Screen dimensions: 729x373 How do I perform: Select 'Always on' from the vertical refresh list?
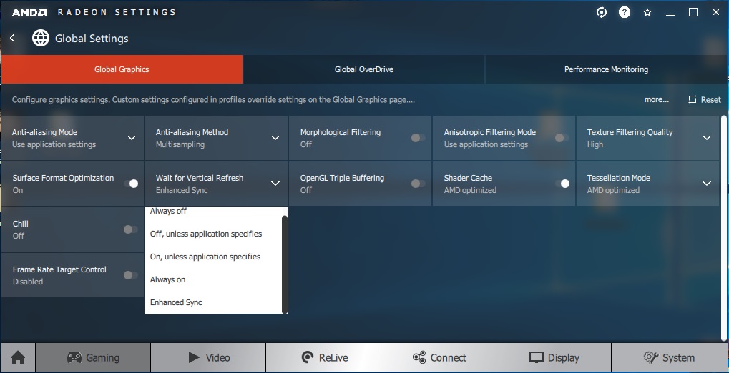tap(168, 279)
